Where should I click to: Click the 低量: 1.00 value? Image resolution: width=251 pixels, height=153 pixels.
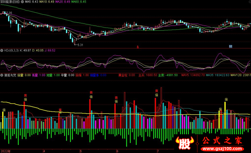coord(39,75)
